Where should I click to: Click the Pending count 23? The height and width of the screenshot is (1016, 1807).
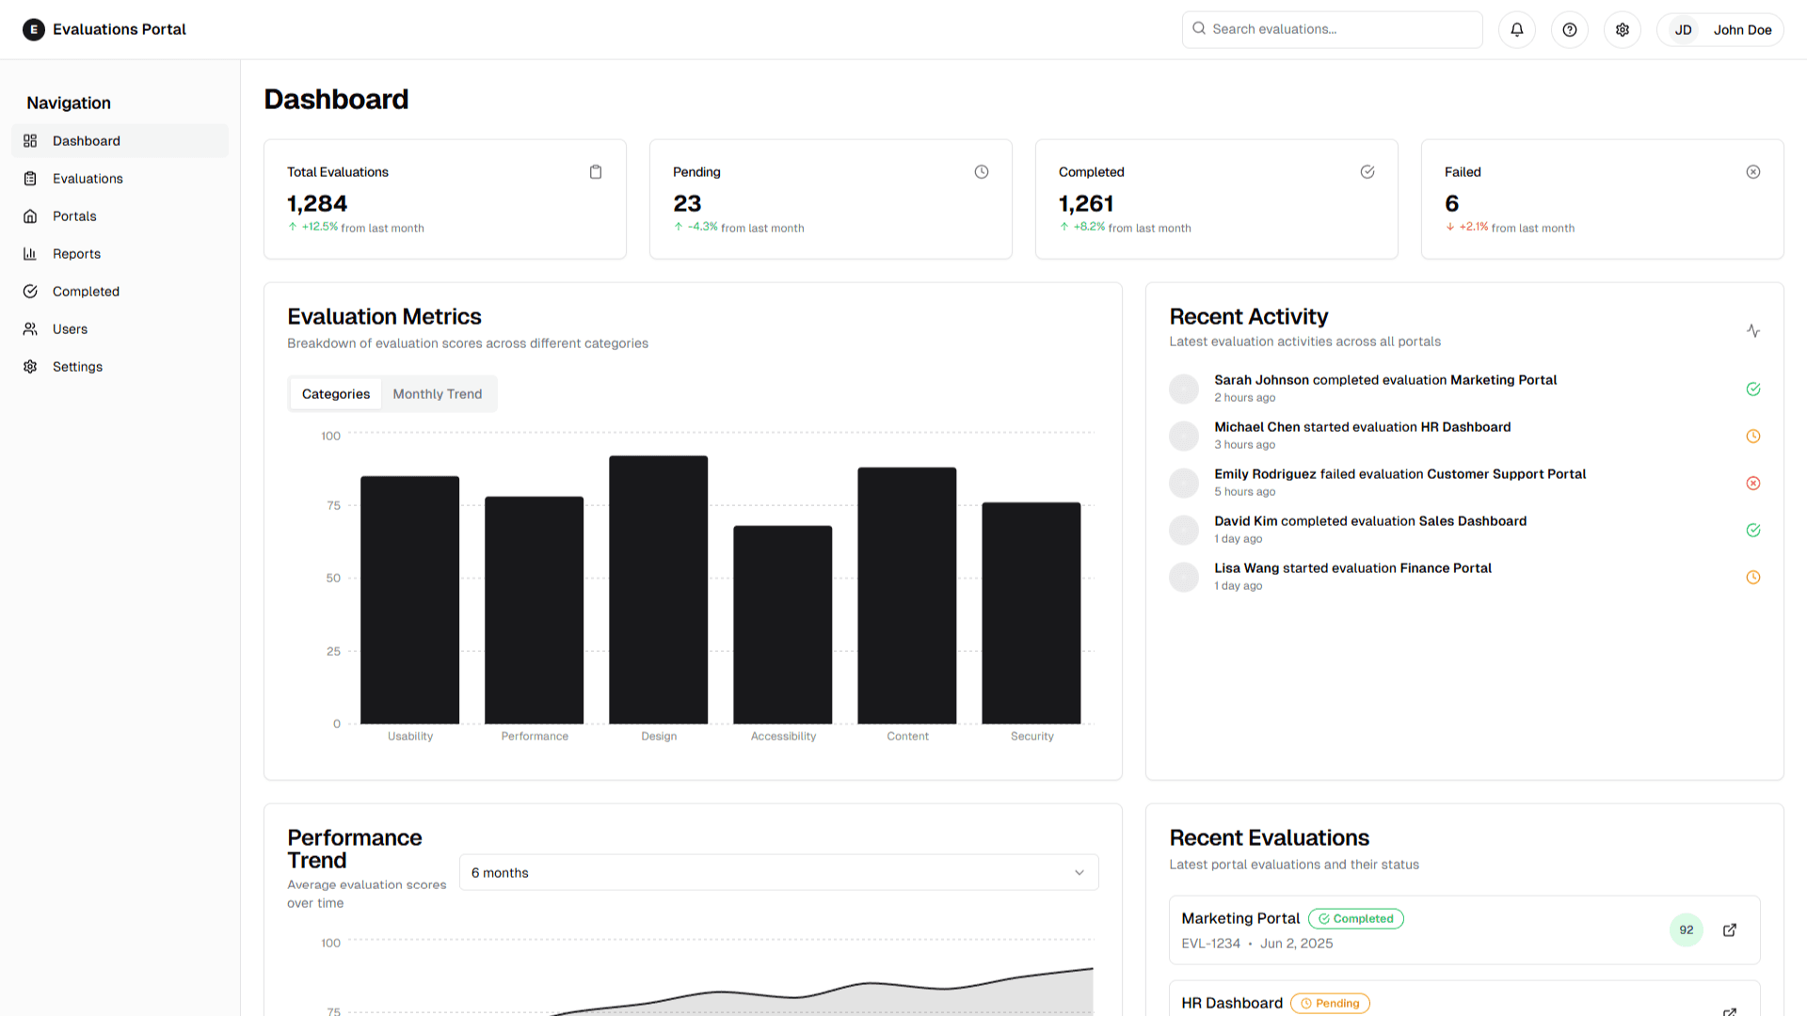(x=687, y=204)
